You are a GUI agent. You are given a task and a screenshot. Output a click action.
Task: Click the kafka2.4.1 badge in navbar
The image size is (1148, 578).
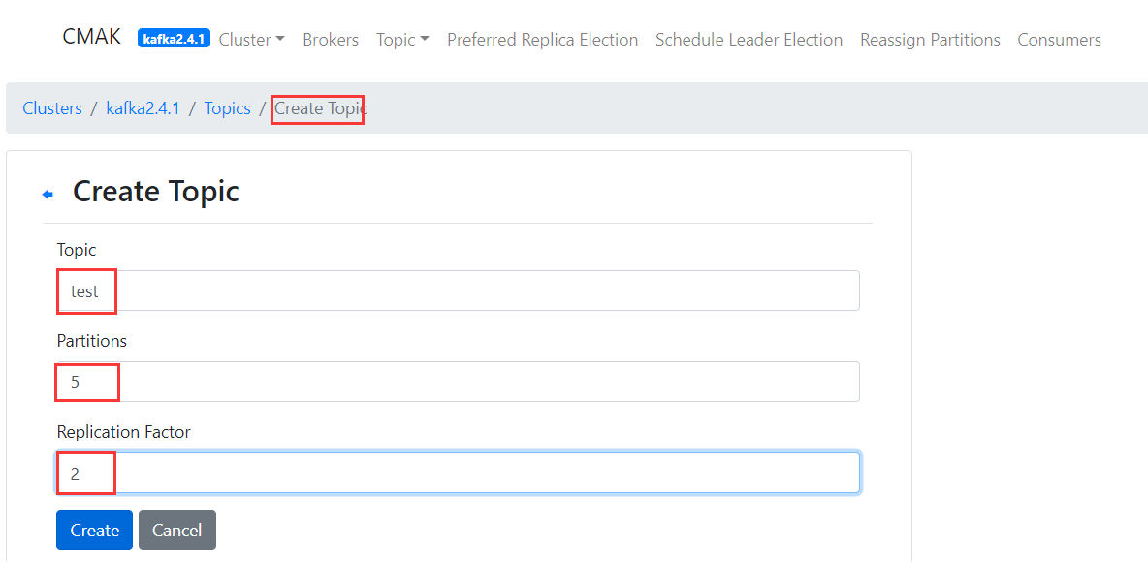174,39
